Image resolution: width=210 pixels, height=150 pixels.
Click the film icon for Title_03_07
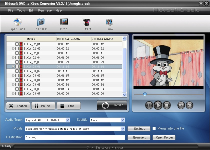[21, 93]
